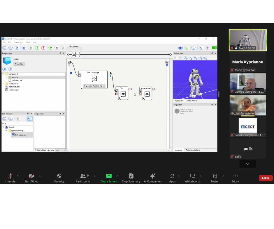The image size is (274, 229).
Task: Click the trash delete icon in Project files
Action: (x=11, y=69)
